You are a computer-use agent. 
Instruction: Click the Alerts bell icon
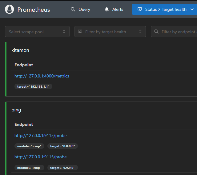pyautogui.click(x=107, y=9)
